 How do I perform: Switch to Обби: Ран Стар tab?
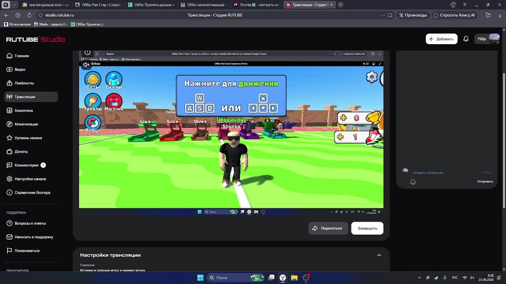click(99, 5)
